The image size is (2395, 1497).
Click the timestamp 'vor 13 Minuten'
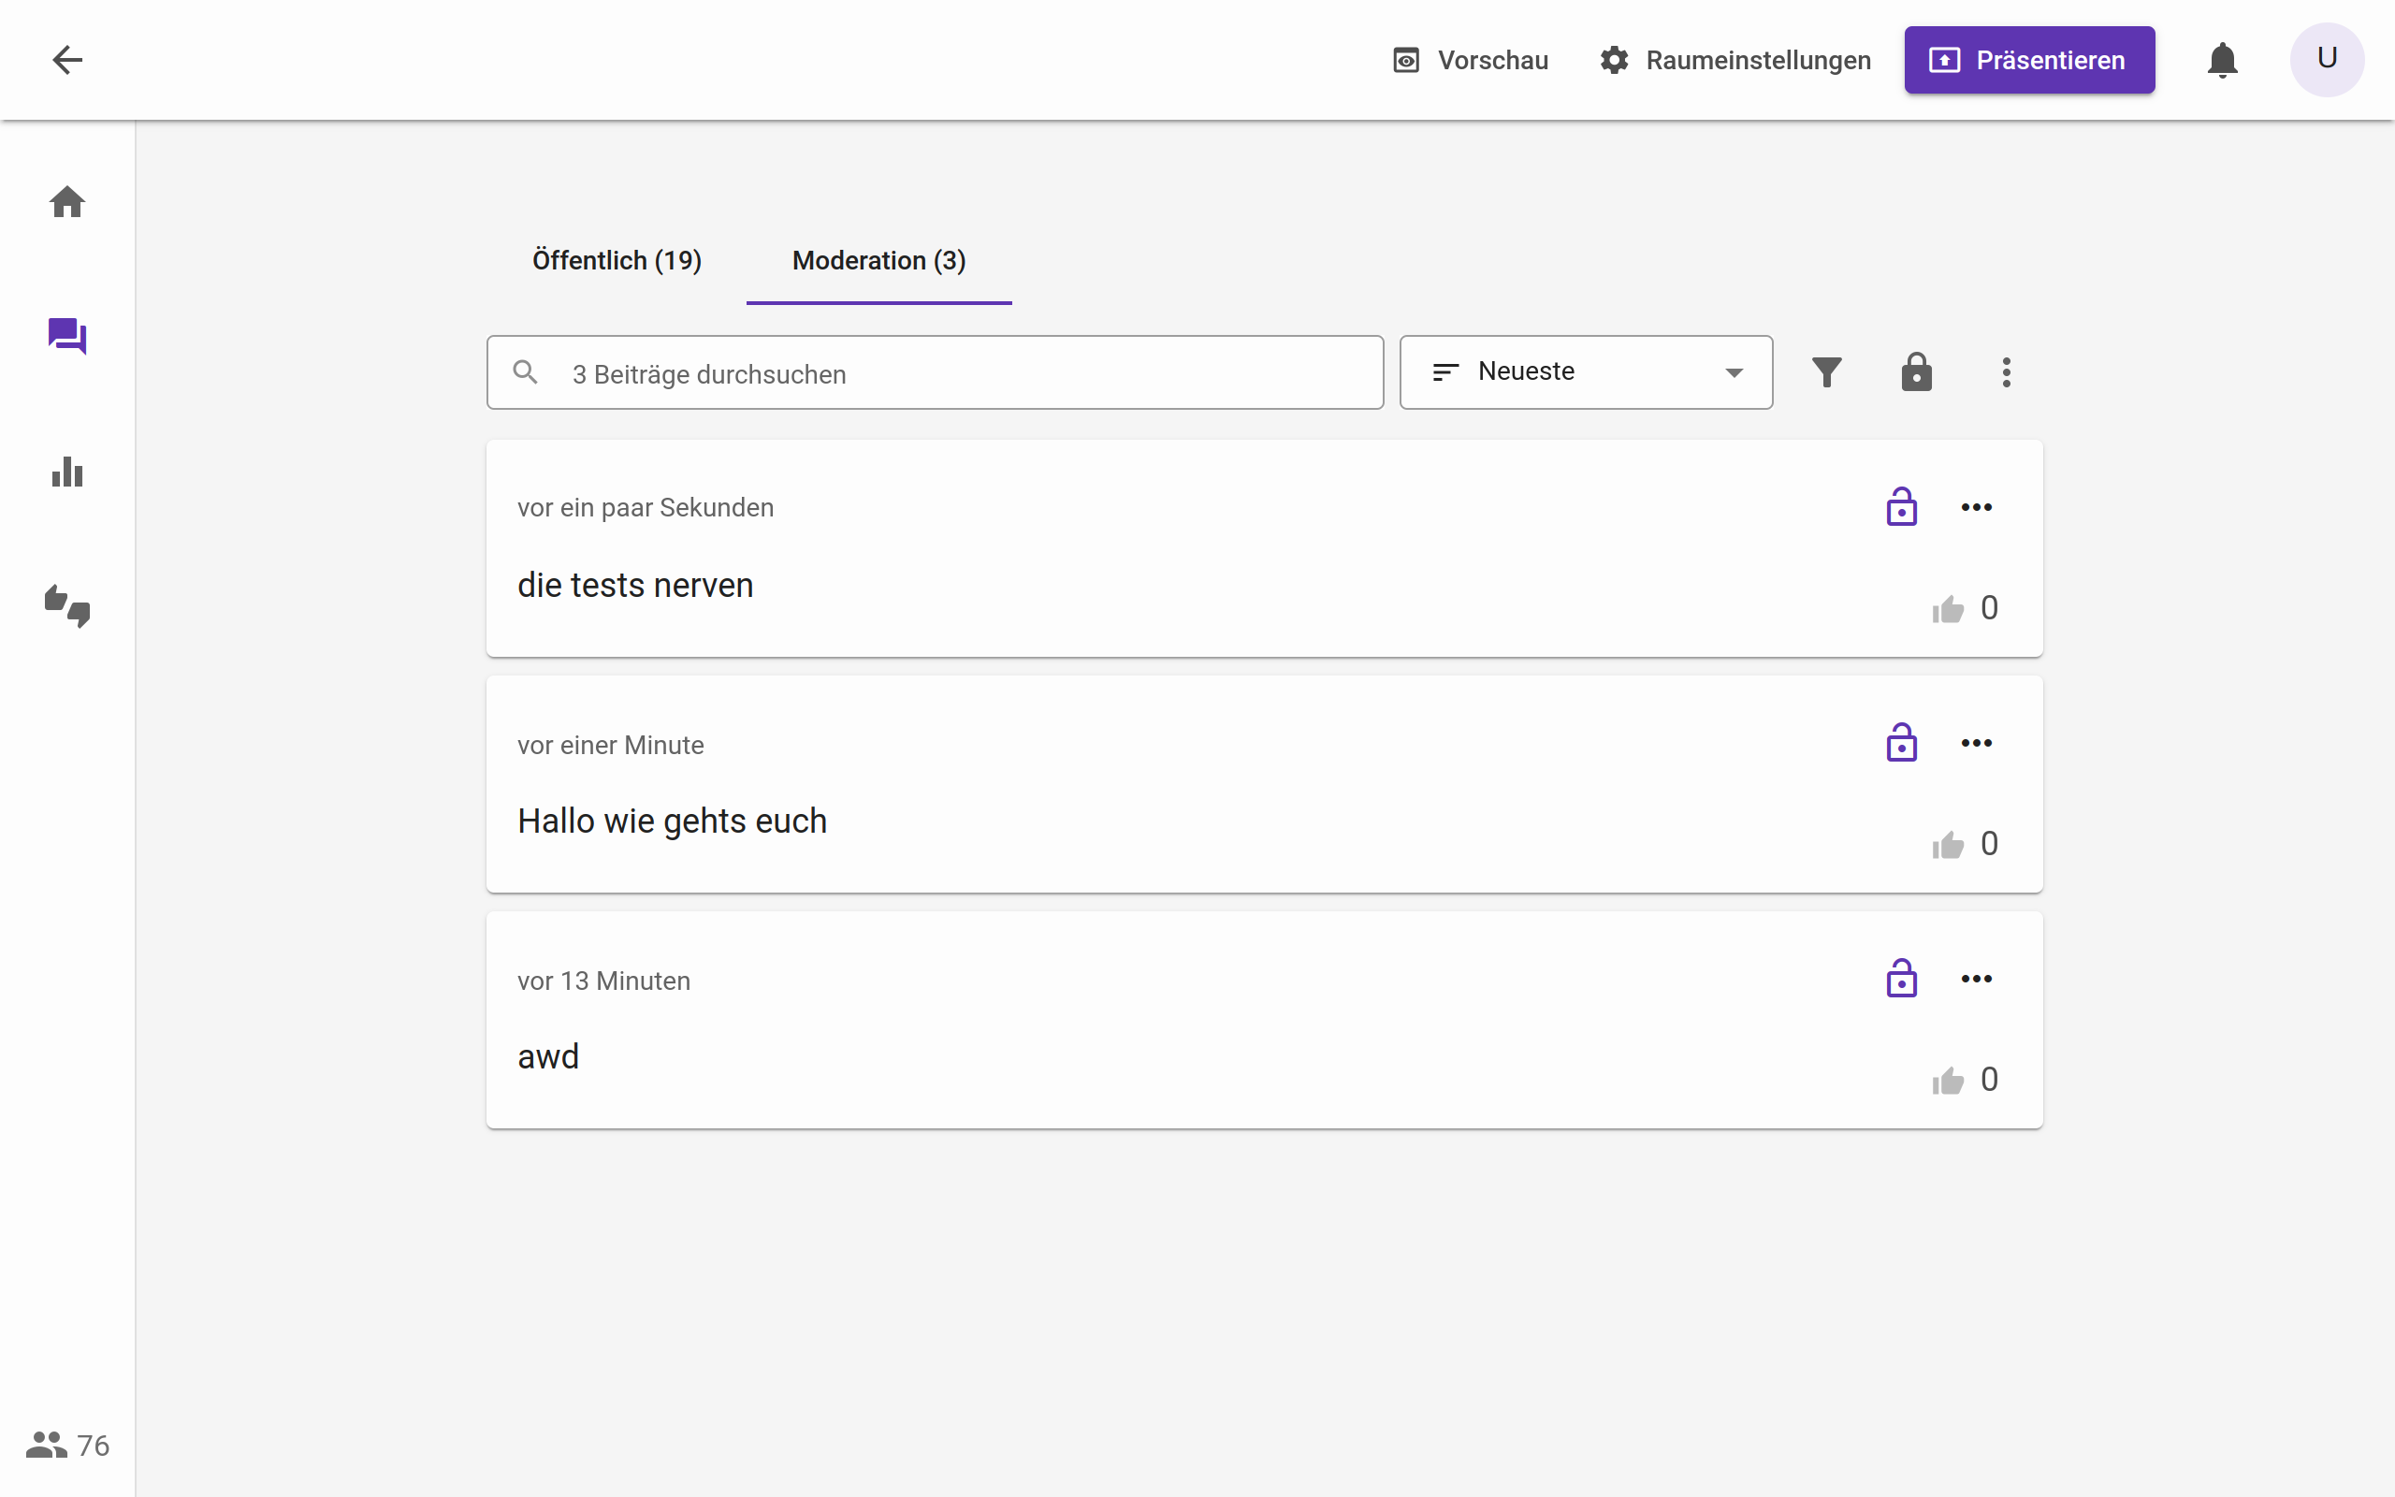pos(603,981)
